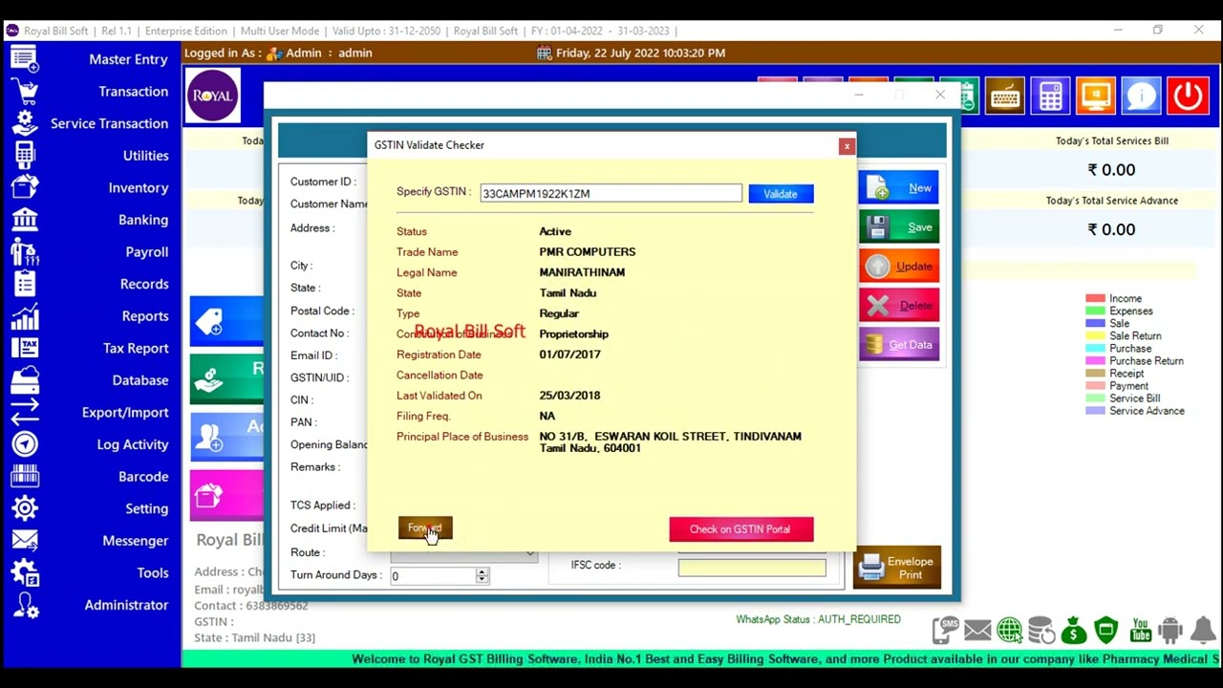Click the registration date 01/07/2017
Viewport: 1223px width, 688px height.
pos(569,355)
